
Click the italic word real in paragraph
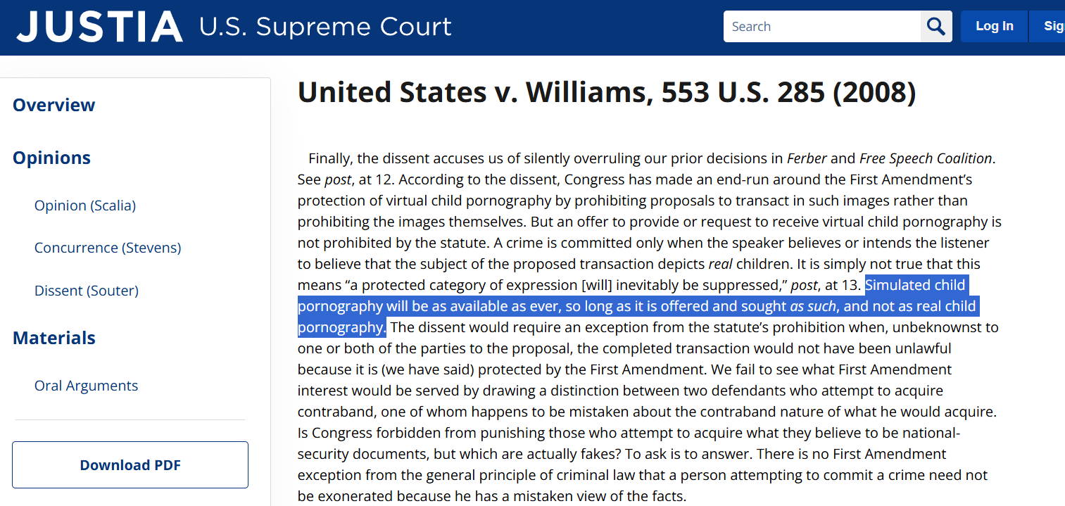(x=720, y=265)
